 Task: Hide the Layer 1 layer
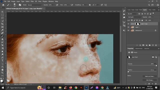click(128, 27)
